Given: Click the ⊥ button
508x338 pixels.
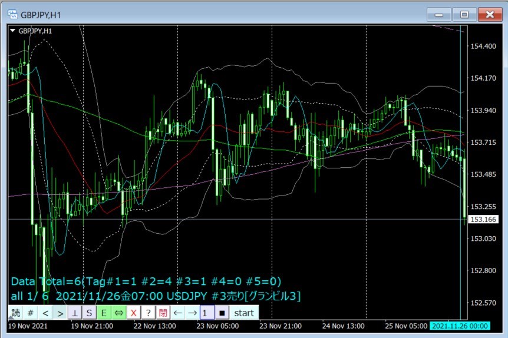Looking at the screenshot, I should [75, 313].
